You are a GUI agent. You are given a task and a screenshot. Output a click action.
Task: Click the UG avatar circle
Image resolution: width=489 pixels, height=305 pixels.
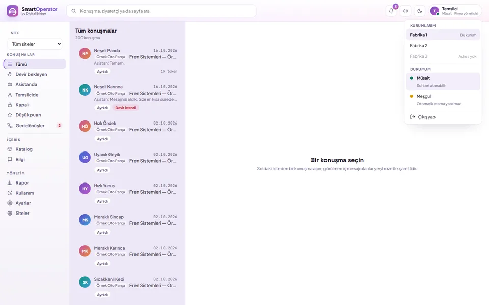(x=85, y=158)
